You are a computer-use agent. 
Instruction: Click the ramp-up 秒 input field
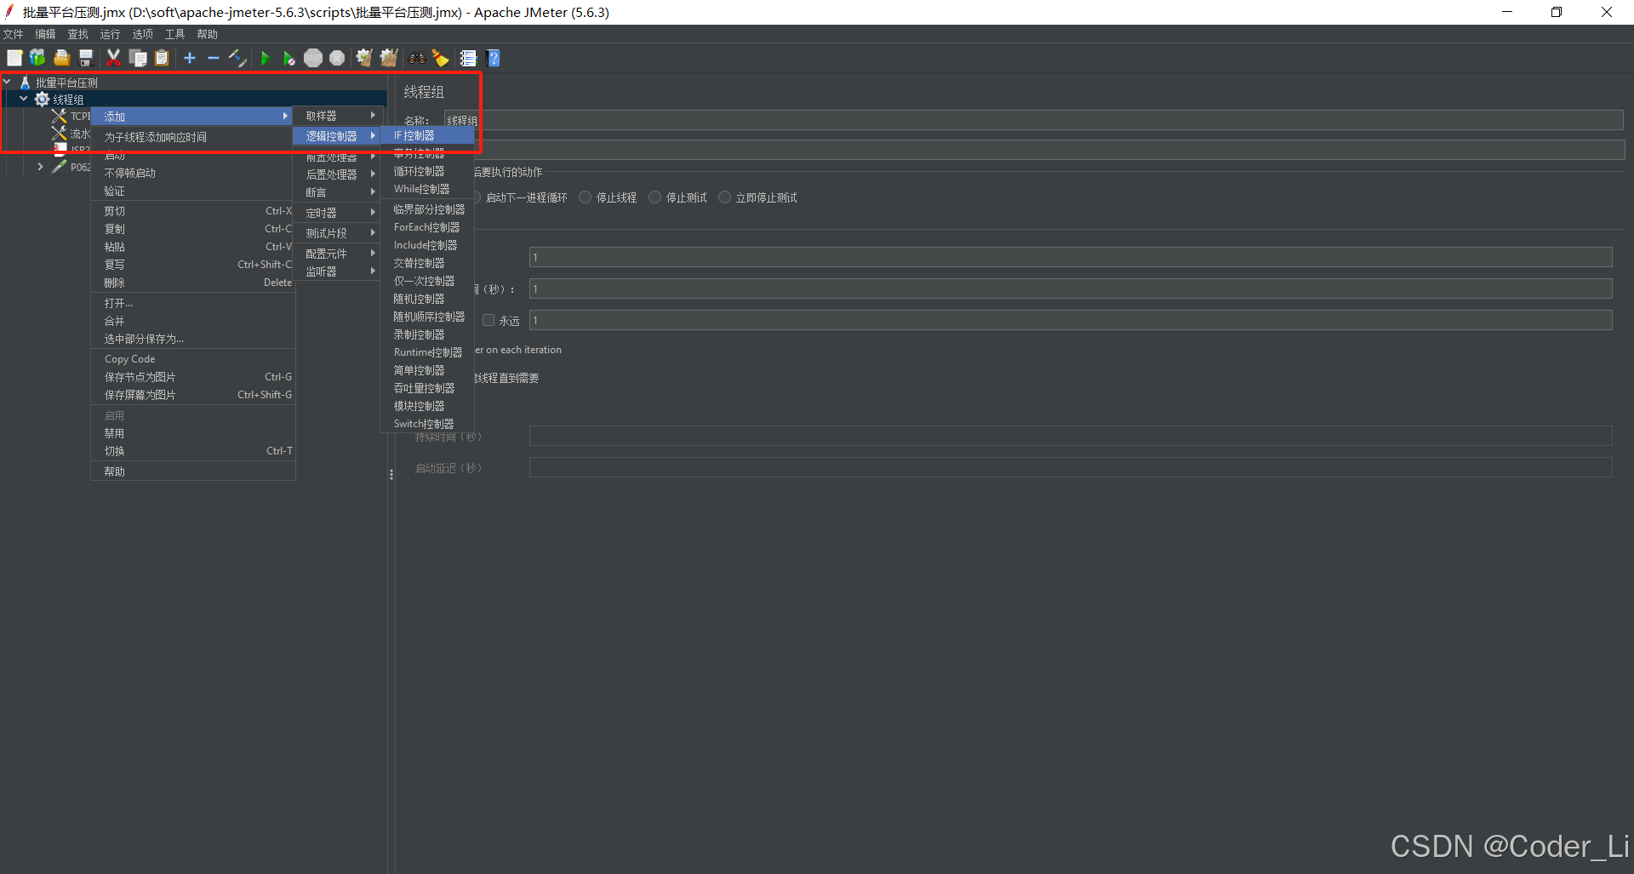(x=1071, y=289)
